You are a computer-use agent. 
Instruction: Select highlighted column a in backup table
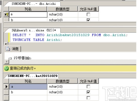coord(28,87)
